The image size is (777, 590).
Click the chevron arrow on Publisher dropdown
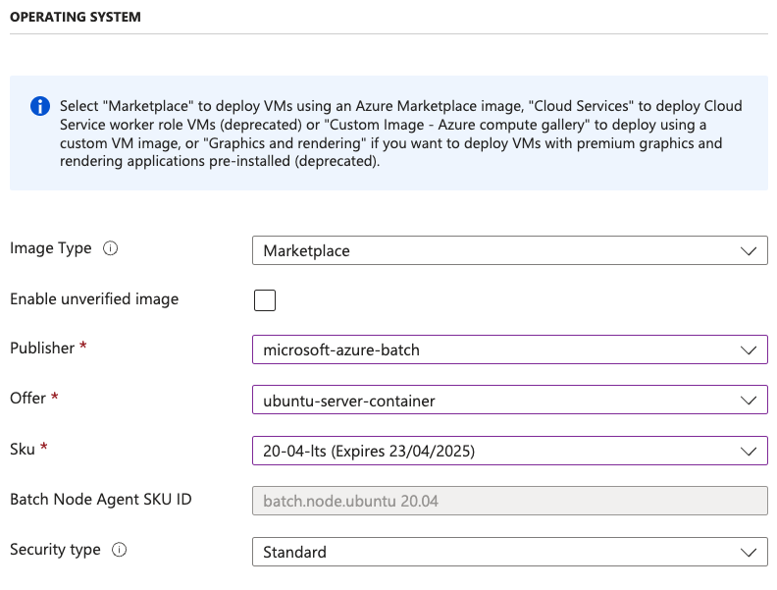pos(749,350)
